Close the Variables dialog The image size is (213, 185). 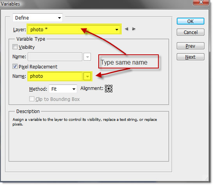pos(201,2)
